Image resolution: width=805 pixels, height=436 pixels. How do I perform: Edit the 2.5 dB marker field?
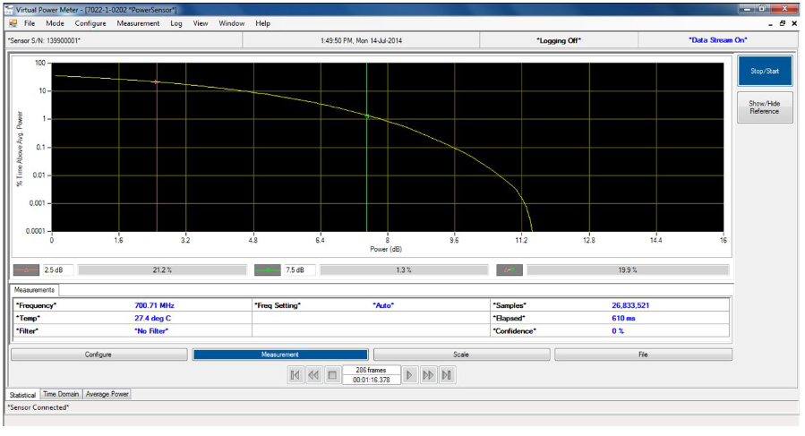click(58, 269)
